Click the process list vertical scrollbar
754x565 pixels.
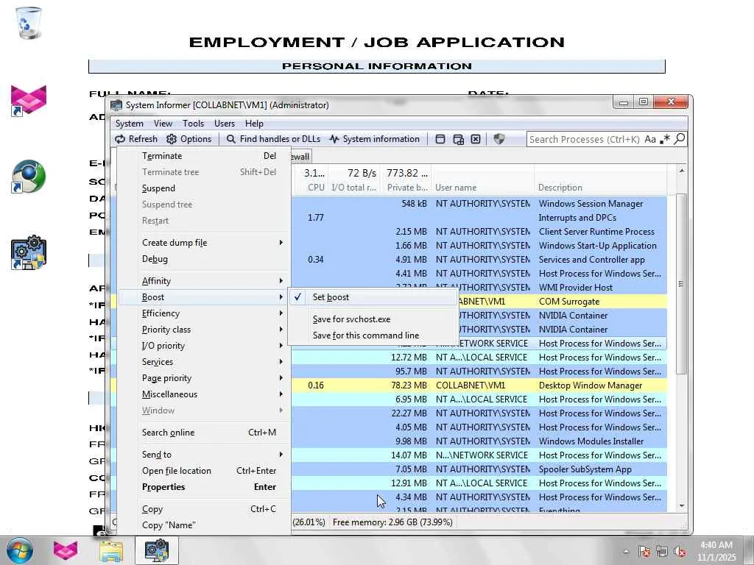(681, 284)
